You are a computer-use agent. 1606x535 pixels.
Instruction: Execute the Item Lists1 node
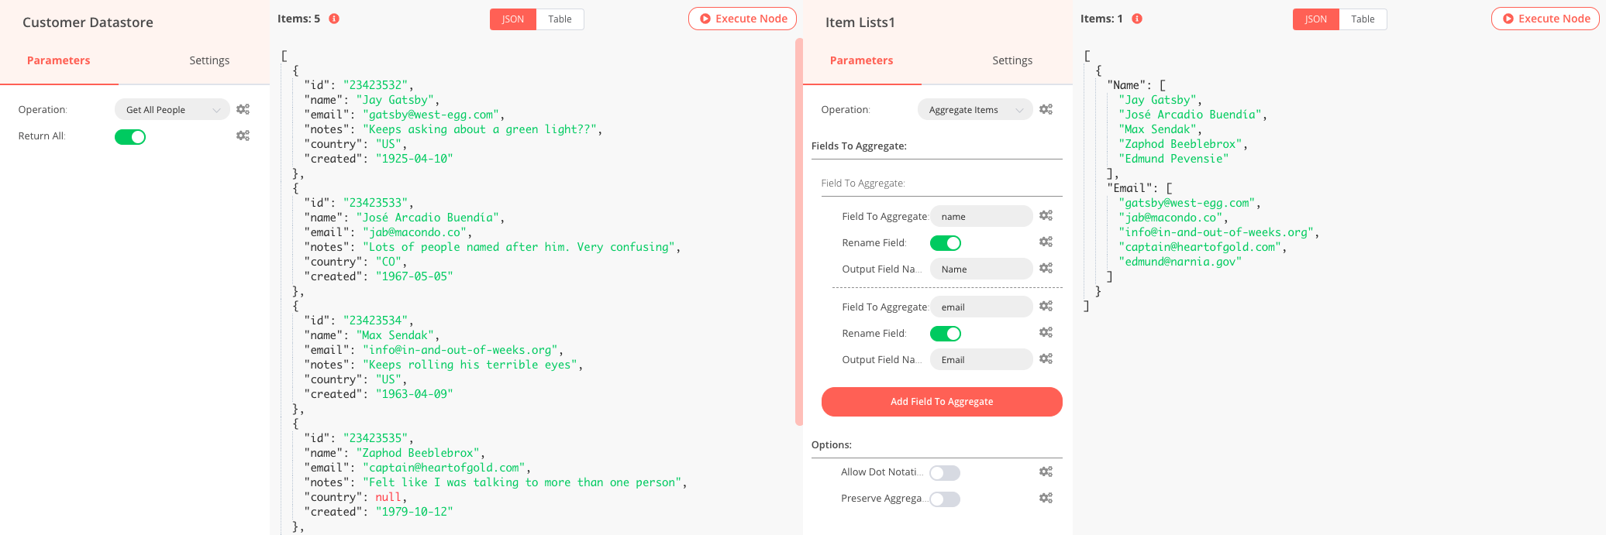[1546, 19]
